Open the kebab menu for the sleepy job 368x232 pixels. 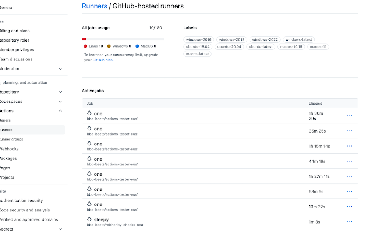349,221
